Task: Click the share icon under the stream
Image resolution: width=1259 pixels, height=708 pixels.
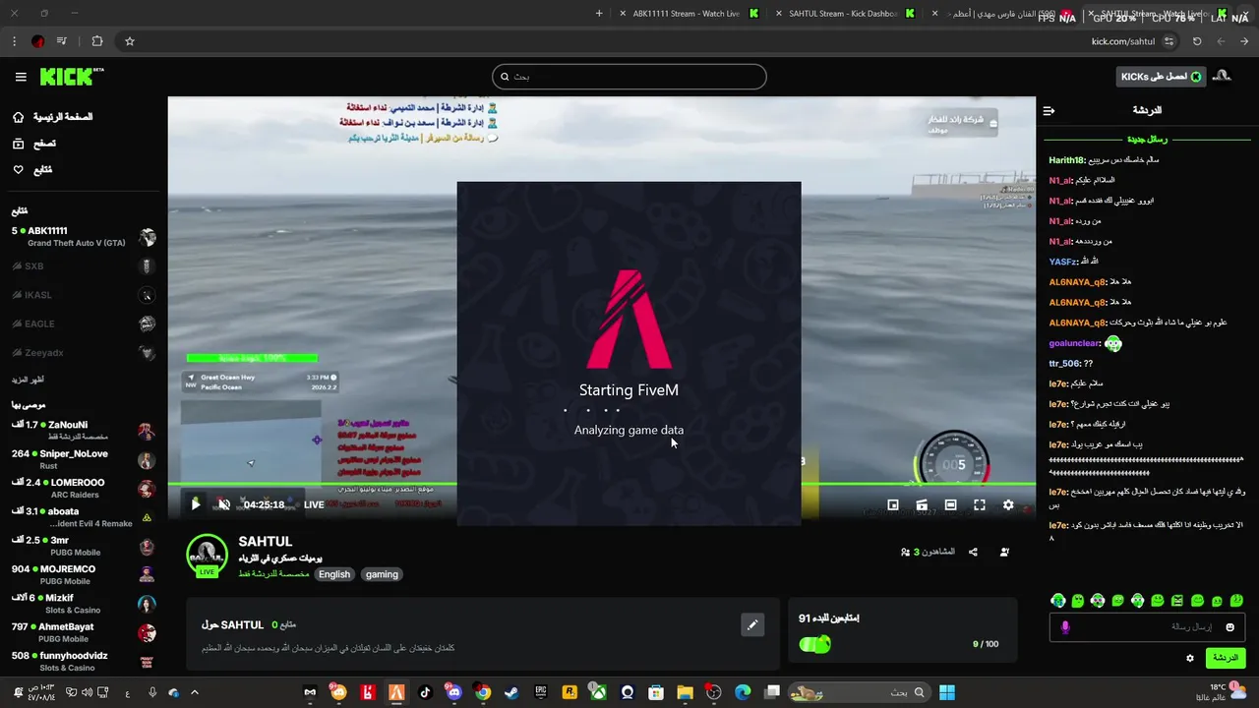Action: 973,552
